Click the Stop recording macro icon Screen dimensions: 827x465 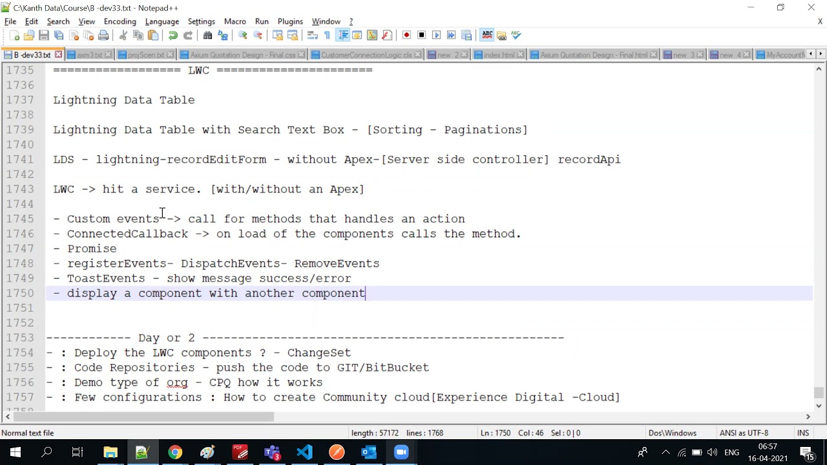[x=421, y=36]
